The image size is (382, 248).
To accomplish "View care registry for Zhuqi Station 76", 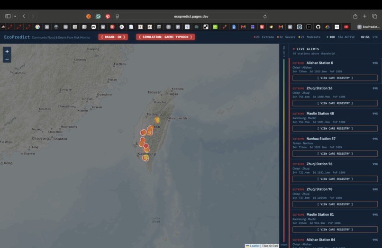I will (335, 179).
